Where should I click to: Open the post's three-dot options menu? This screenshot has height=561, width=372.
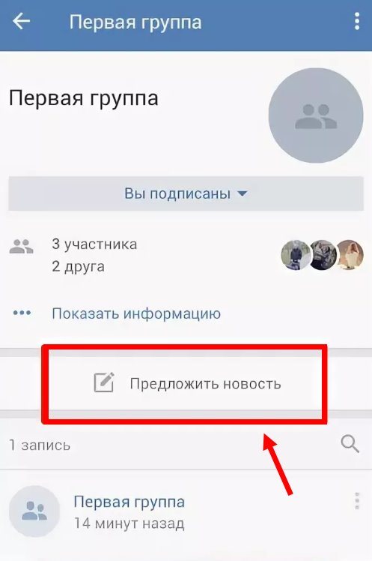[356, 500]
